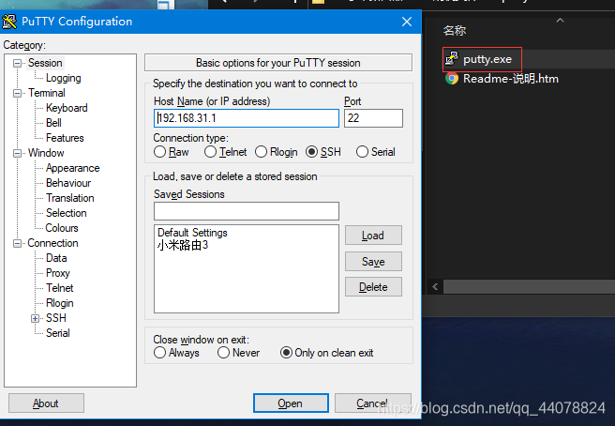615x426 pixels.
Task: Open the Appearance settings category
Action: pyautogui.click(x=72, y=168)
